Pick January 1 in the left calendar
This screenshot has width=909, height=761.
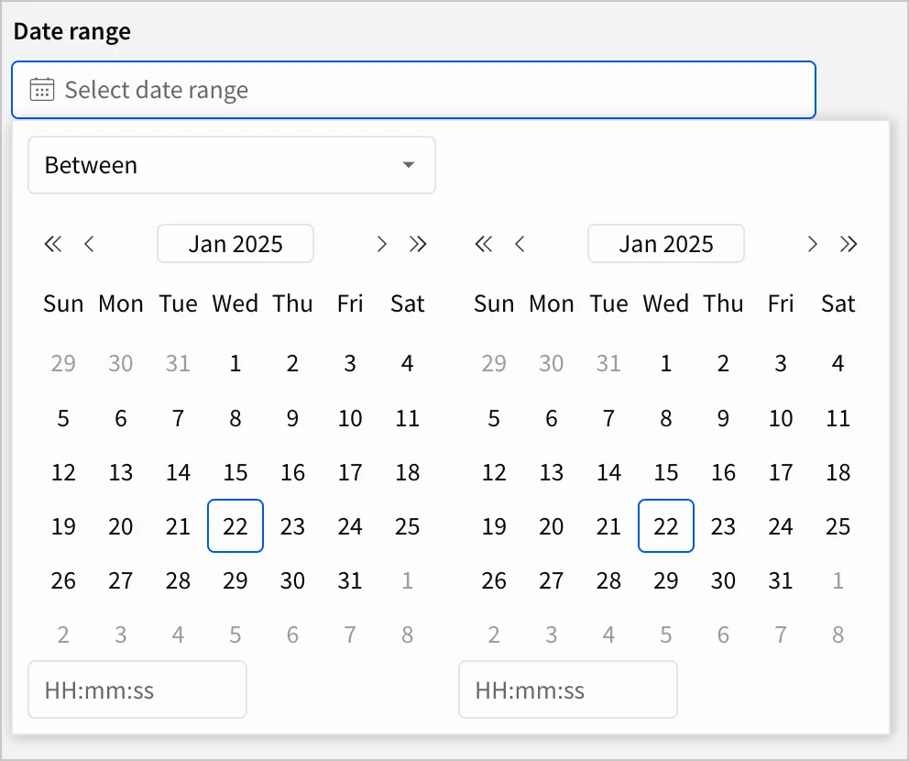point(235,363)
